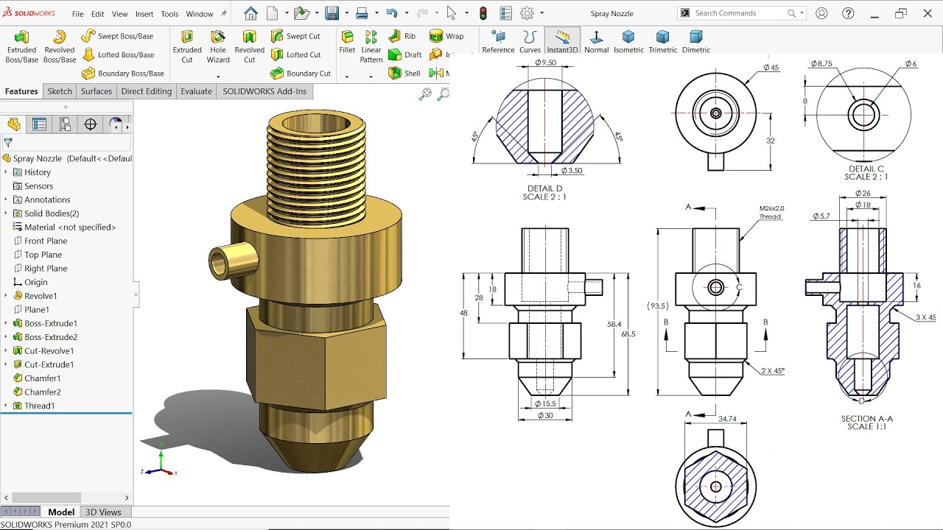This screenshot has width=943, height=530.
Task: Switch to Isometric view
Action: (628, 42)
